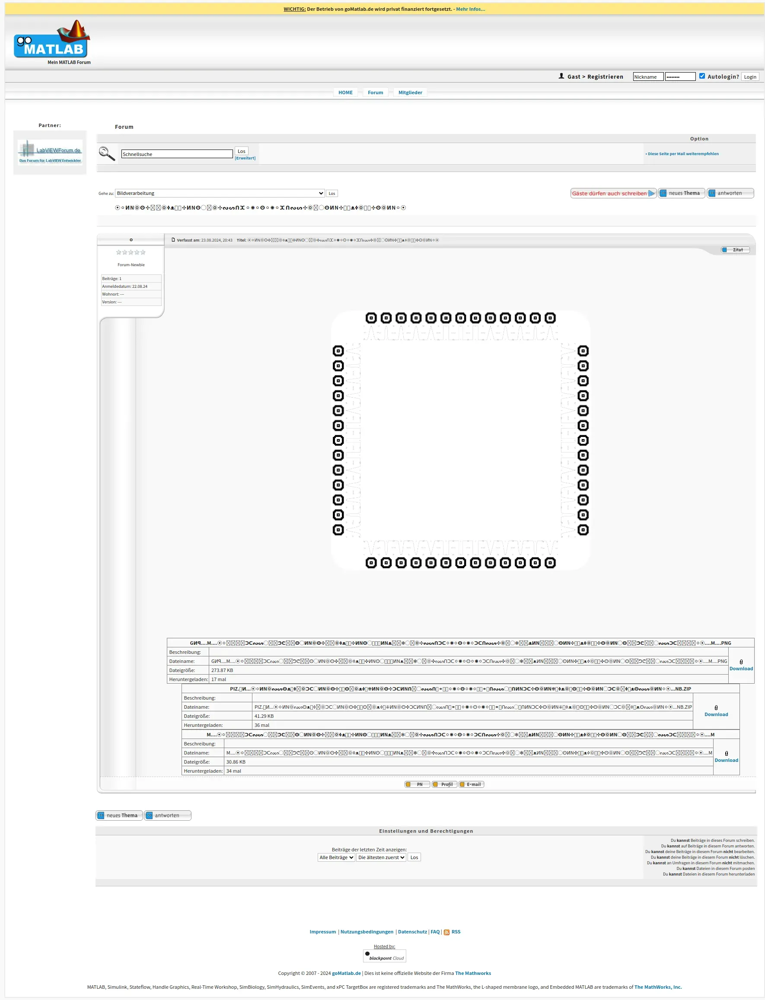Open the Nutzungsbedingungen footer link
Screen dimensions: 765x1000
(367, 932)
